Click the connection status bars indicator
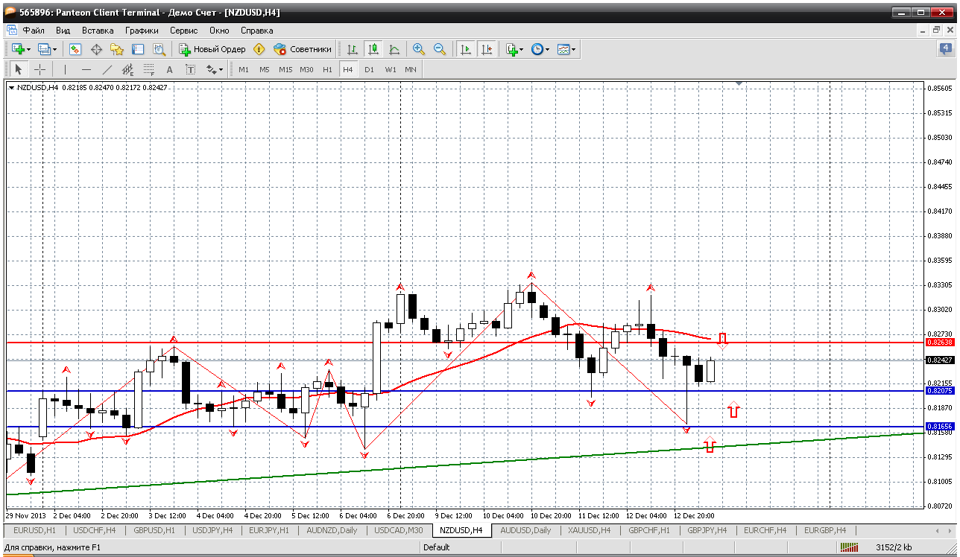 (x=849, y=547)
